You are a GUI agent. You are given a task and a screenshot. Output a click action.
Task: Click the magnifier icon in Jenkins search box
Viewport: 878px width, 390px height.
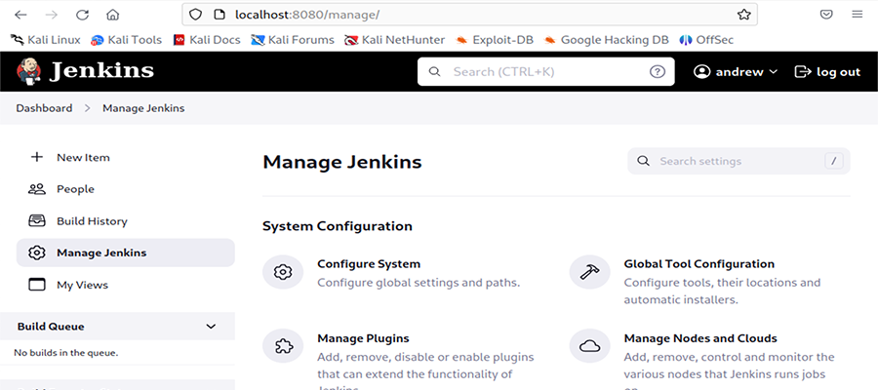point(434,71)
